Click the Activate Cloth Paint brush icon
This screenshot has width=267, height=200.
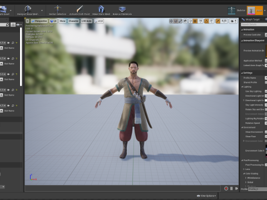80,9
